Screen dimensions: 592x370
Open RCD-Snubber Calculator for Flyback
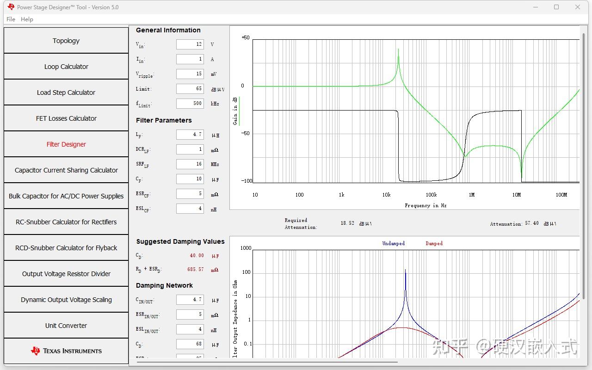(x=66, y=248)
